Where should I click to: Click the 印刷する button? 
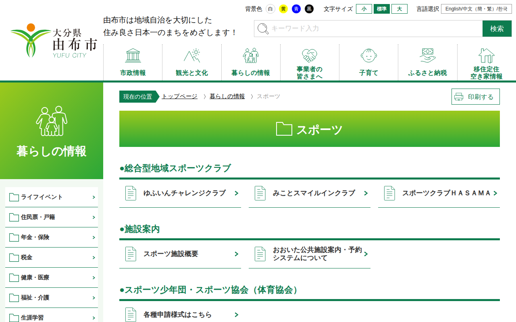pos(476,97)
